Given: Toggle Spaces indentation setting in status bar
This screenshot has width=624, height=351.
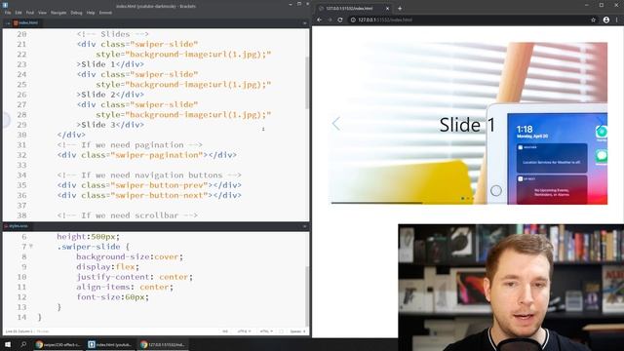Looking at the screenshot, I should pyautogui.click(x=297, y=331).
